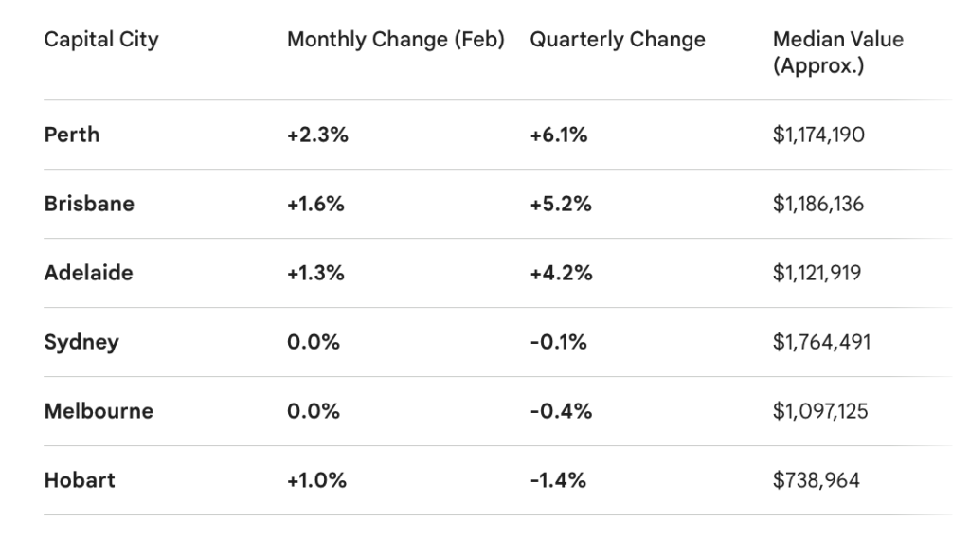
Task: Select the Sydney row label
Action: (81, 342)
